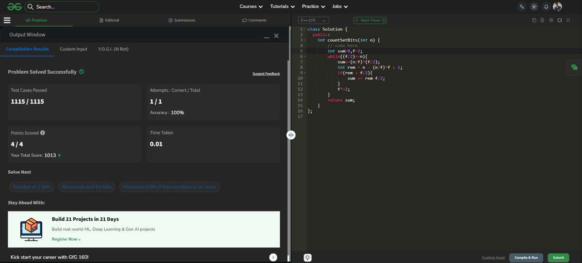Collapse code fold arrow at line 6
The width and height of the screenshot is (582, 263).
305,56
